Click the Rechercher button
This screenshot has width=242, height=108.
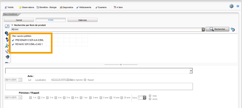[217, 29]
